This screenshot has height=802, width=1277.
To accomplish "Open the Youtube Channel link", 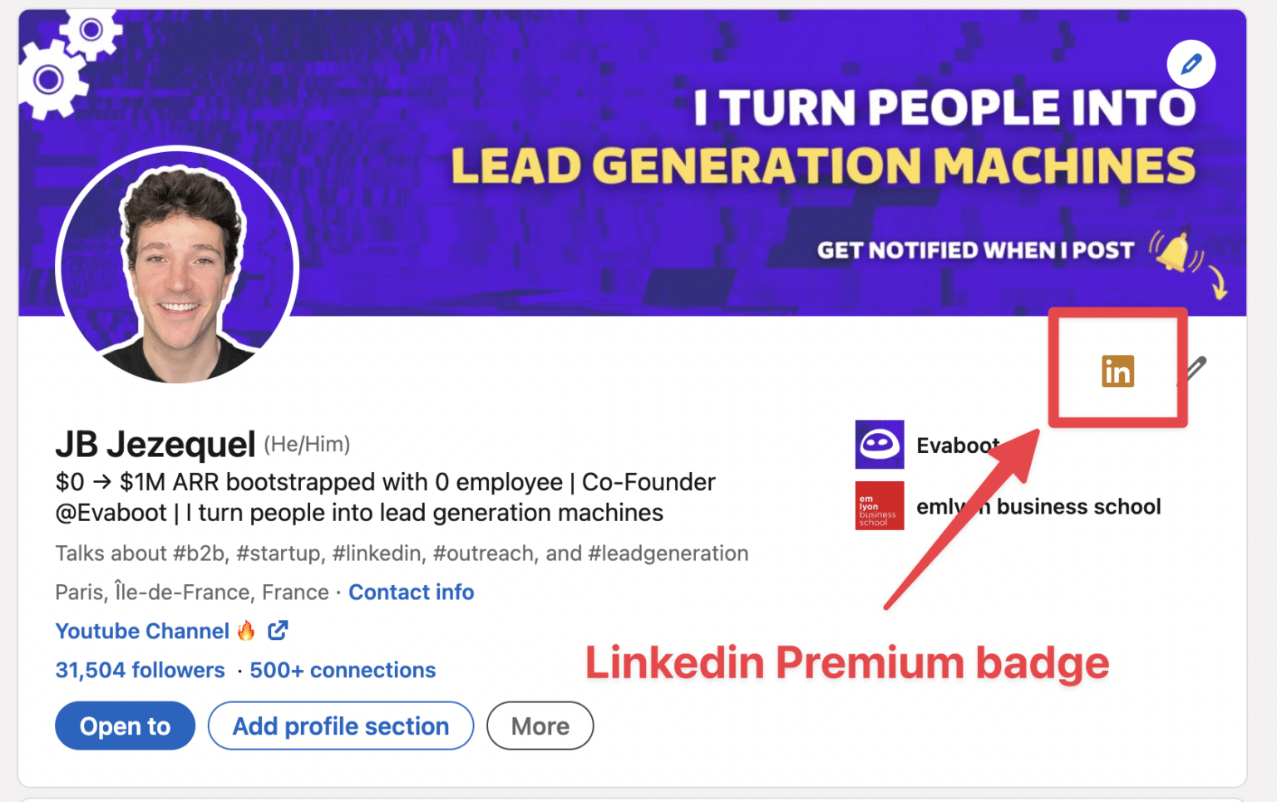I will 141,630.
